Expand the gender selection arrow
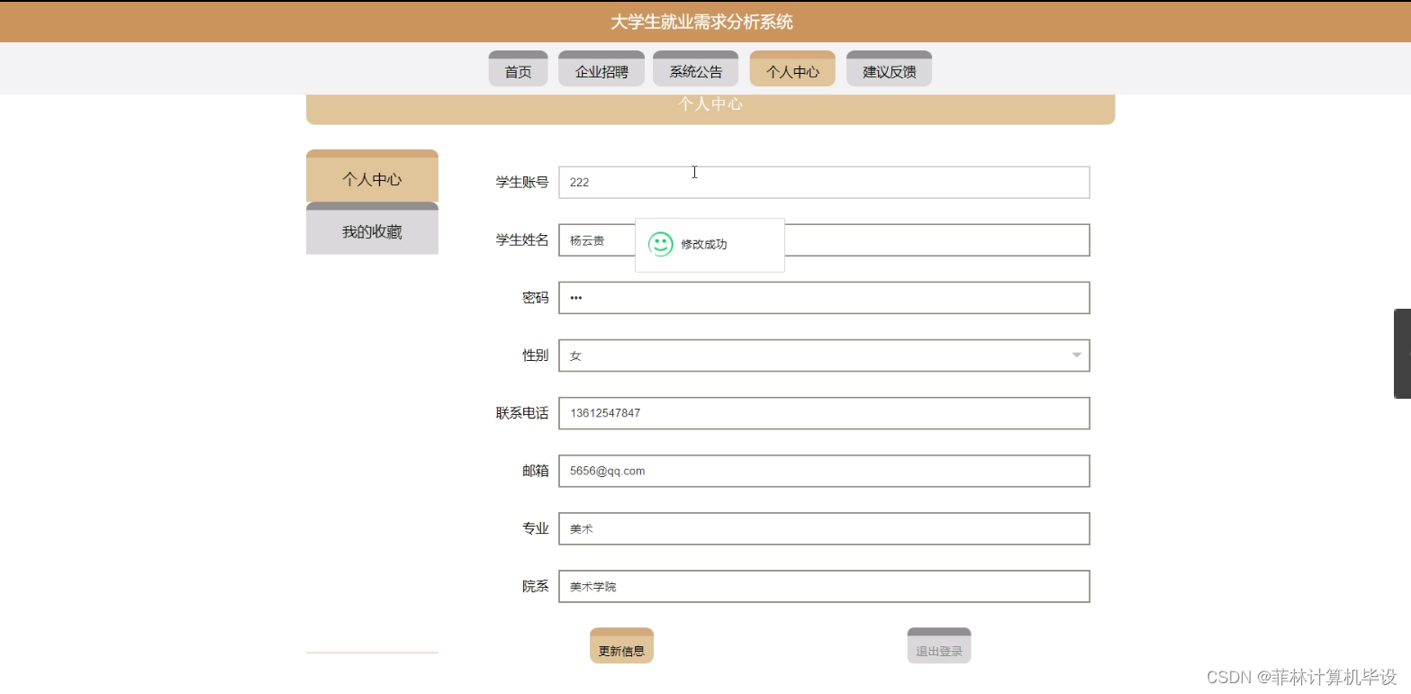The image size is (1411, 694). click(1076, 355)
